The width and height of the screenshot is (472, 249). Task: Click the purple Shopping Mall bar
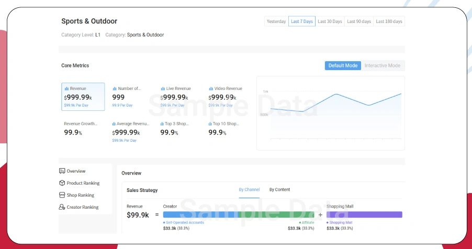tap(364, 214)
